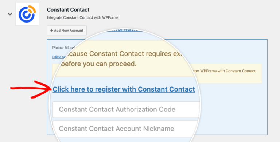Screen dimensions: 280x142
Task: Click the partially visible underlined link at magnifier top
Action: click(x=125, y=30)
